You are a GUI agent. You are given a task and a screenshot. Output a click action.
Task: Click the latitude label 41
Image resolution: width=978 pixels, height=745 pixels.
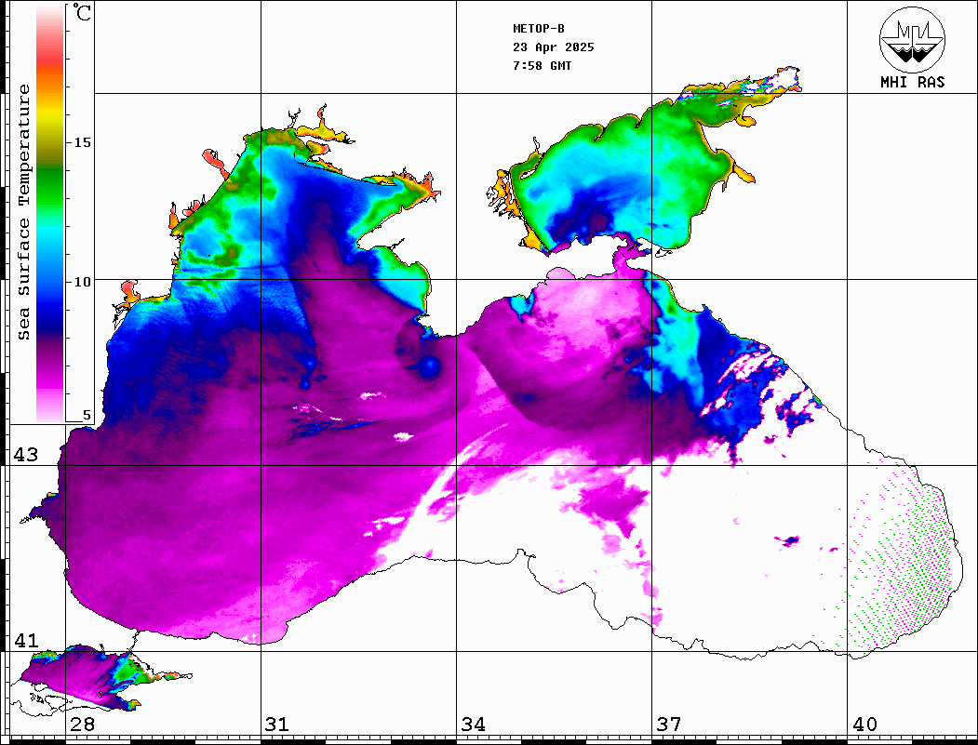click(x=26, y=640)
